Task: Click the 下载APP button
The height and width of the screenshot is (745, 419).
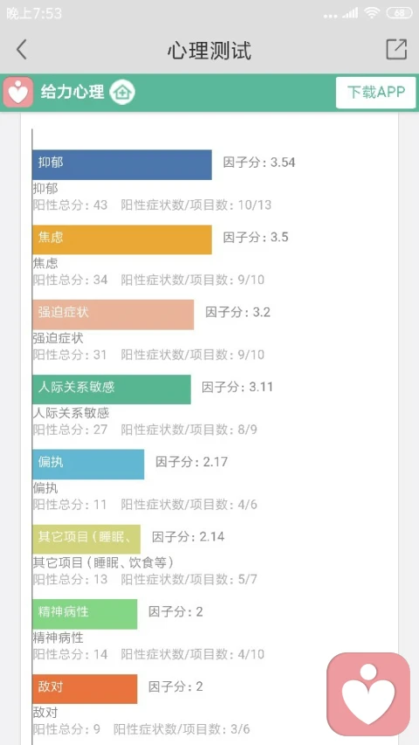Action: (x=375, y=93)
